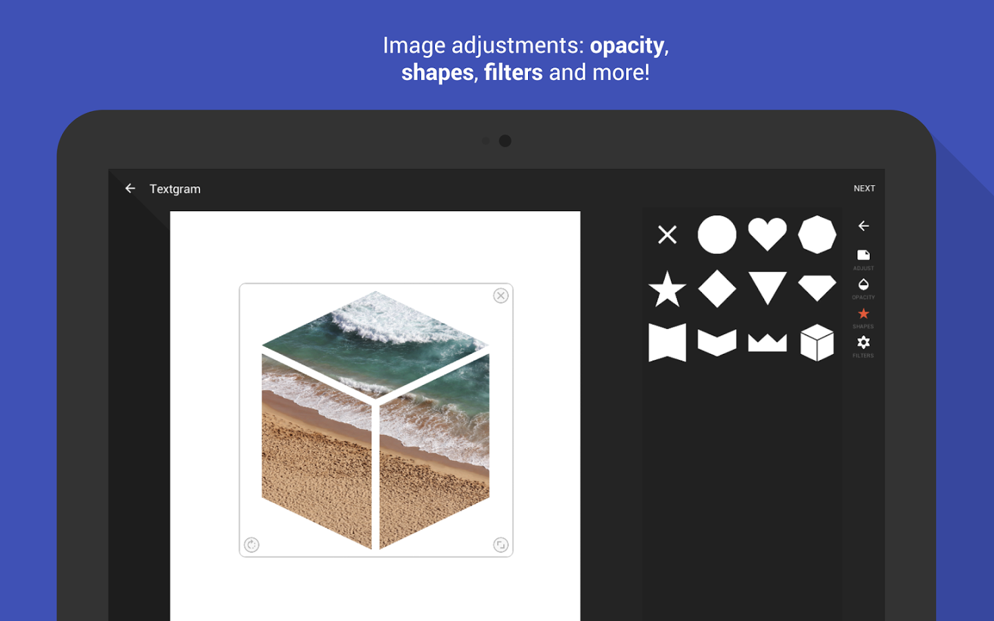Open the Adjust tool
This screenshot has width=994, height=621.
(x=864, y=259)
